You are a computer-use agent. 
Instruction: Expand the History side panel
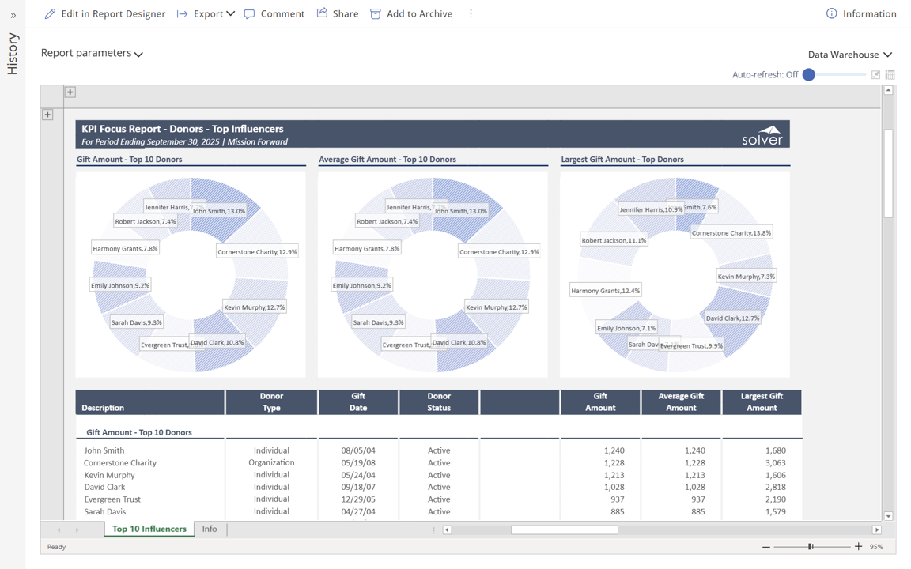coord(13,15)
